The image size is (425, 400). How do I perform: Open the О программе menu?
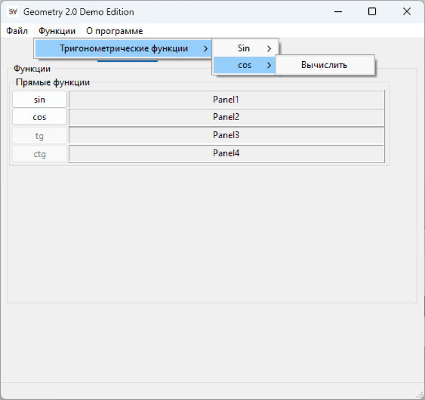[114, 31]
